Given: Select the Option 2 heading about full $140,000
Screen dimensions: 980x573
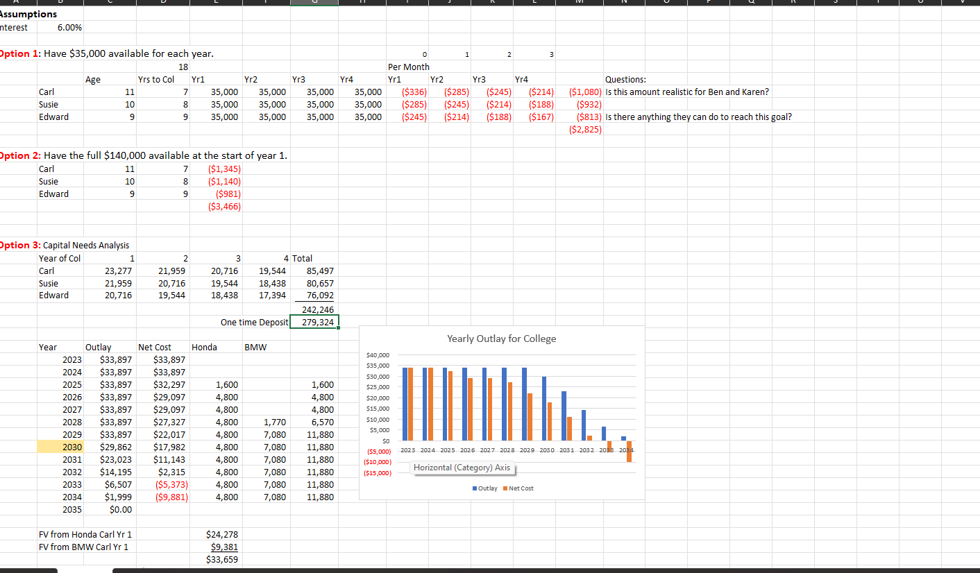Looking at the screenshot, I should [x=144, y=155].
